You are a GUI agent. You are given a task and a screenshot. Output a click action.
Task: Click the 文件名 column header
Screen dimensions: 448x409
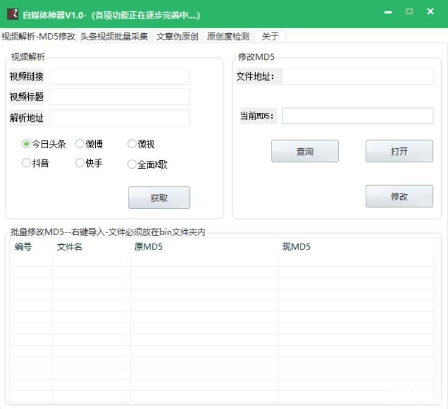click(x=70, y=247)
